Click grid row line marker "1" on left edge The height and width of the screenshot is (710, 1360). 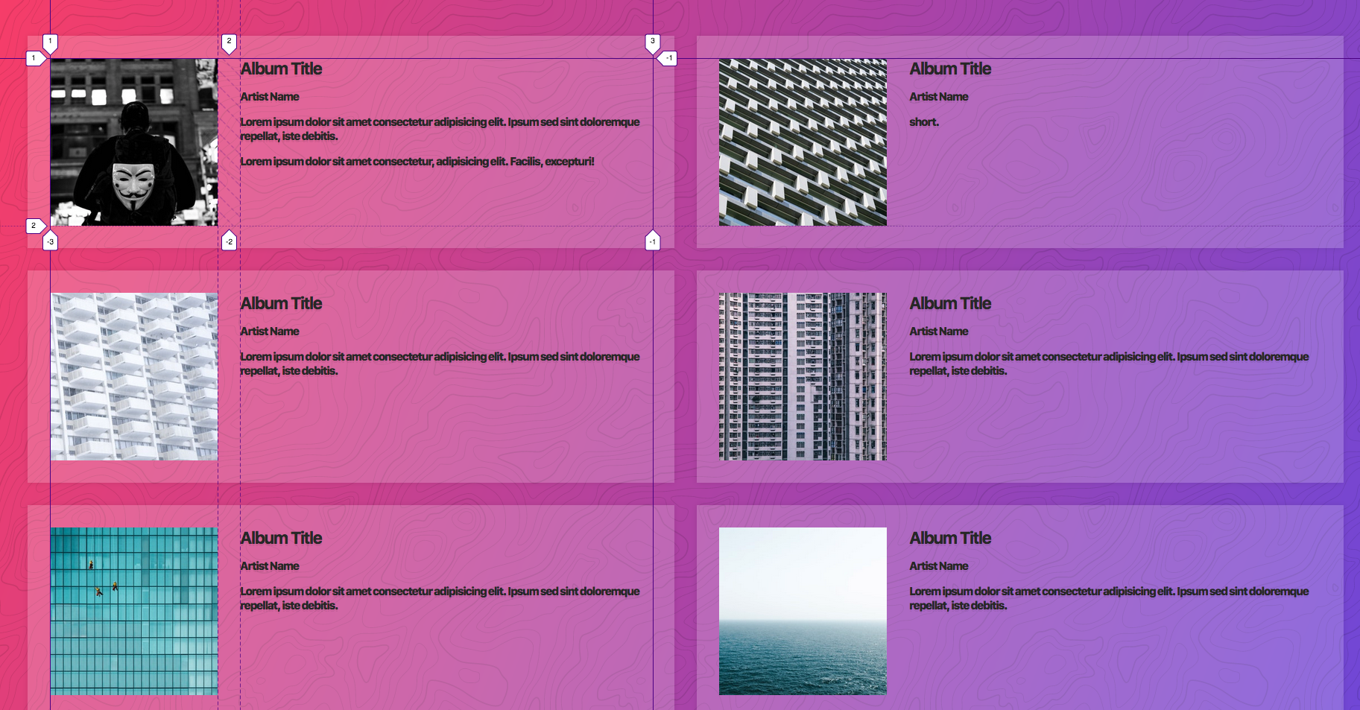tap(33, 57)
